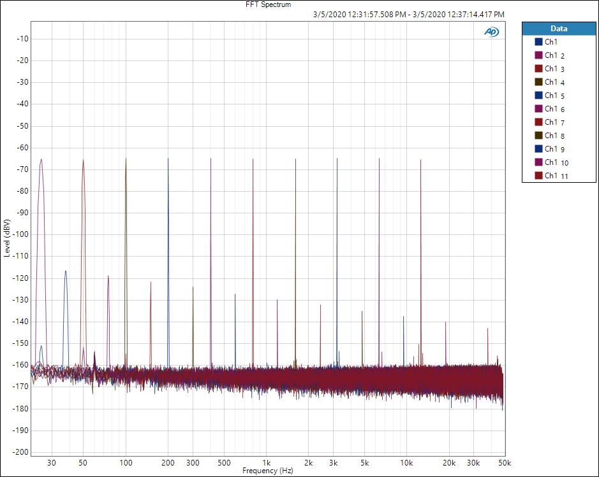The image size is (599, 477).
Task: Select the Ch1 9 legend label
Action: click(x=555, y=149)
